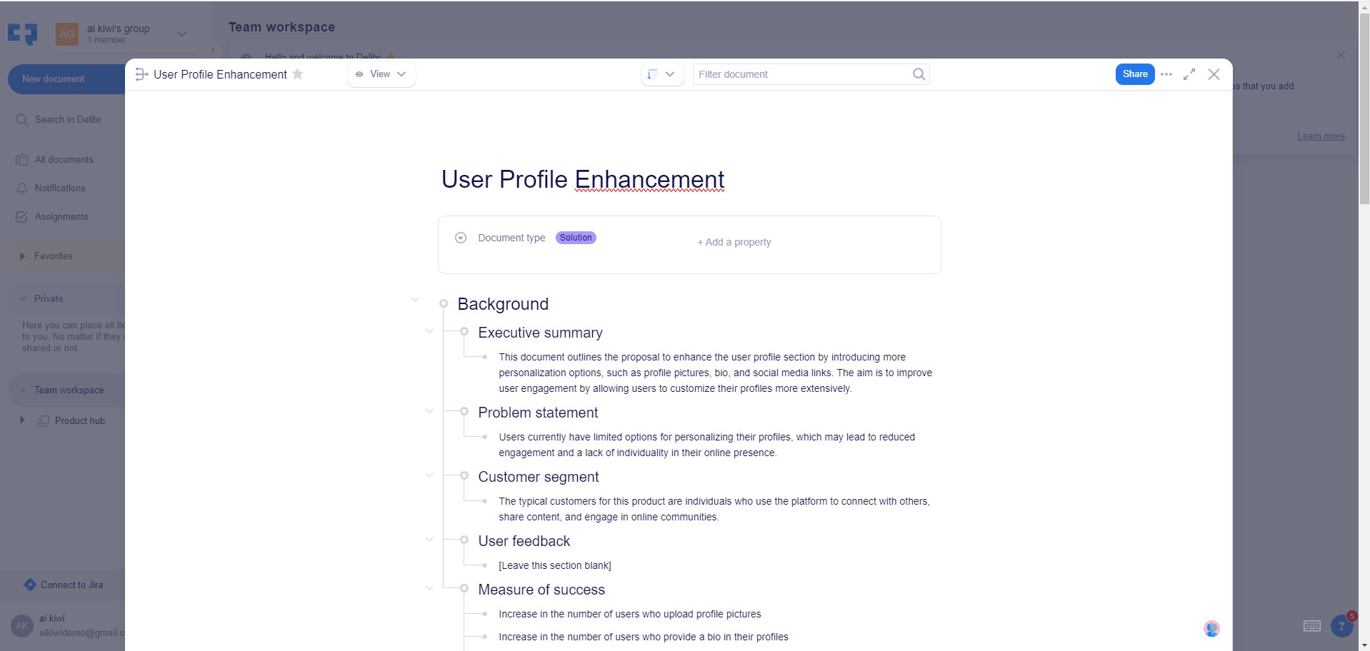This screenshot has height=651, width=1370.
Task: Expand the Product hub tree item
Action: (x=22, y=420)
